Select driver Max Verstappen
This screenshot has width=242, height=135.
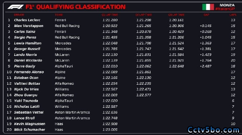[29, 26]
